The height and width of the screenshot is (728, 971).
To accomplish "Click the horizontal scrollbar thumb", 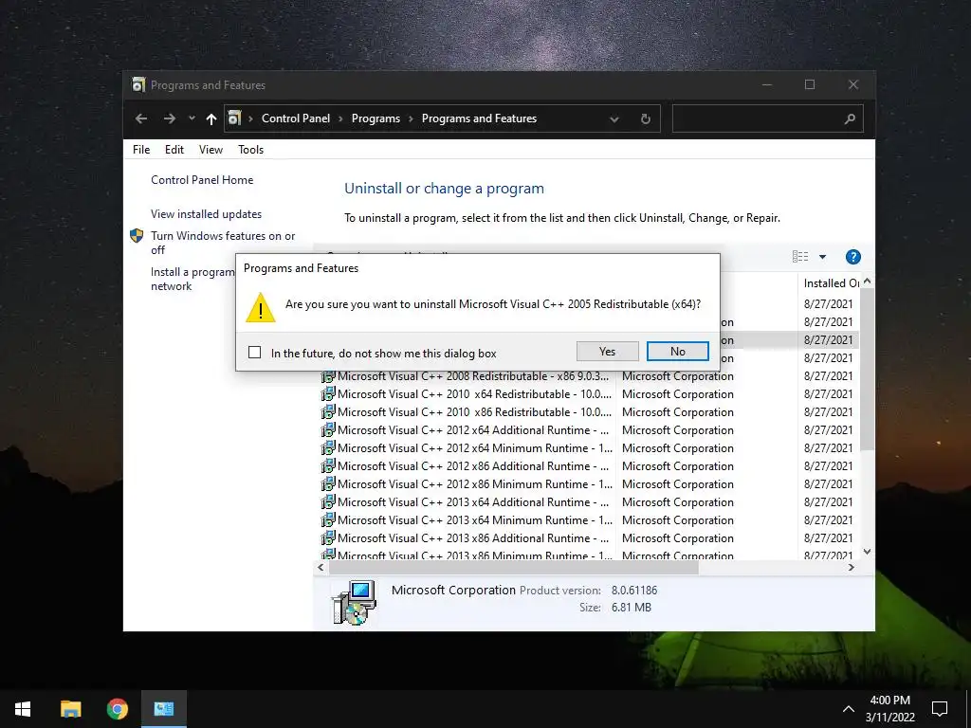I will 513,567.
